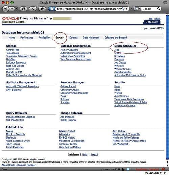Open the history dropdown next to forward arrow
169x175 pixels.
16,9
